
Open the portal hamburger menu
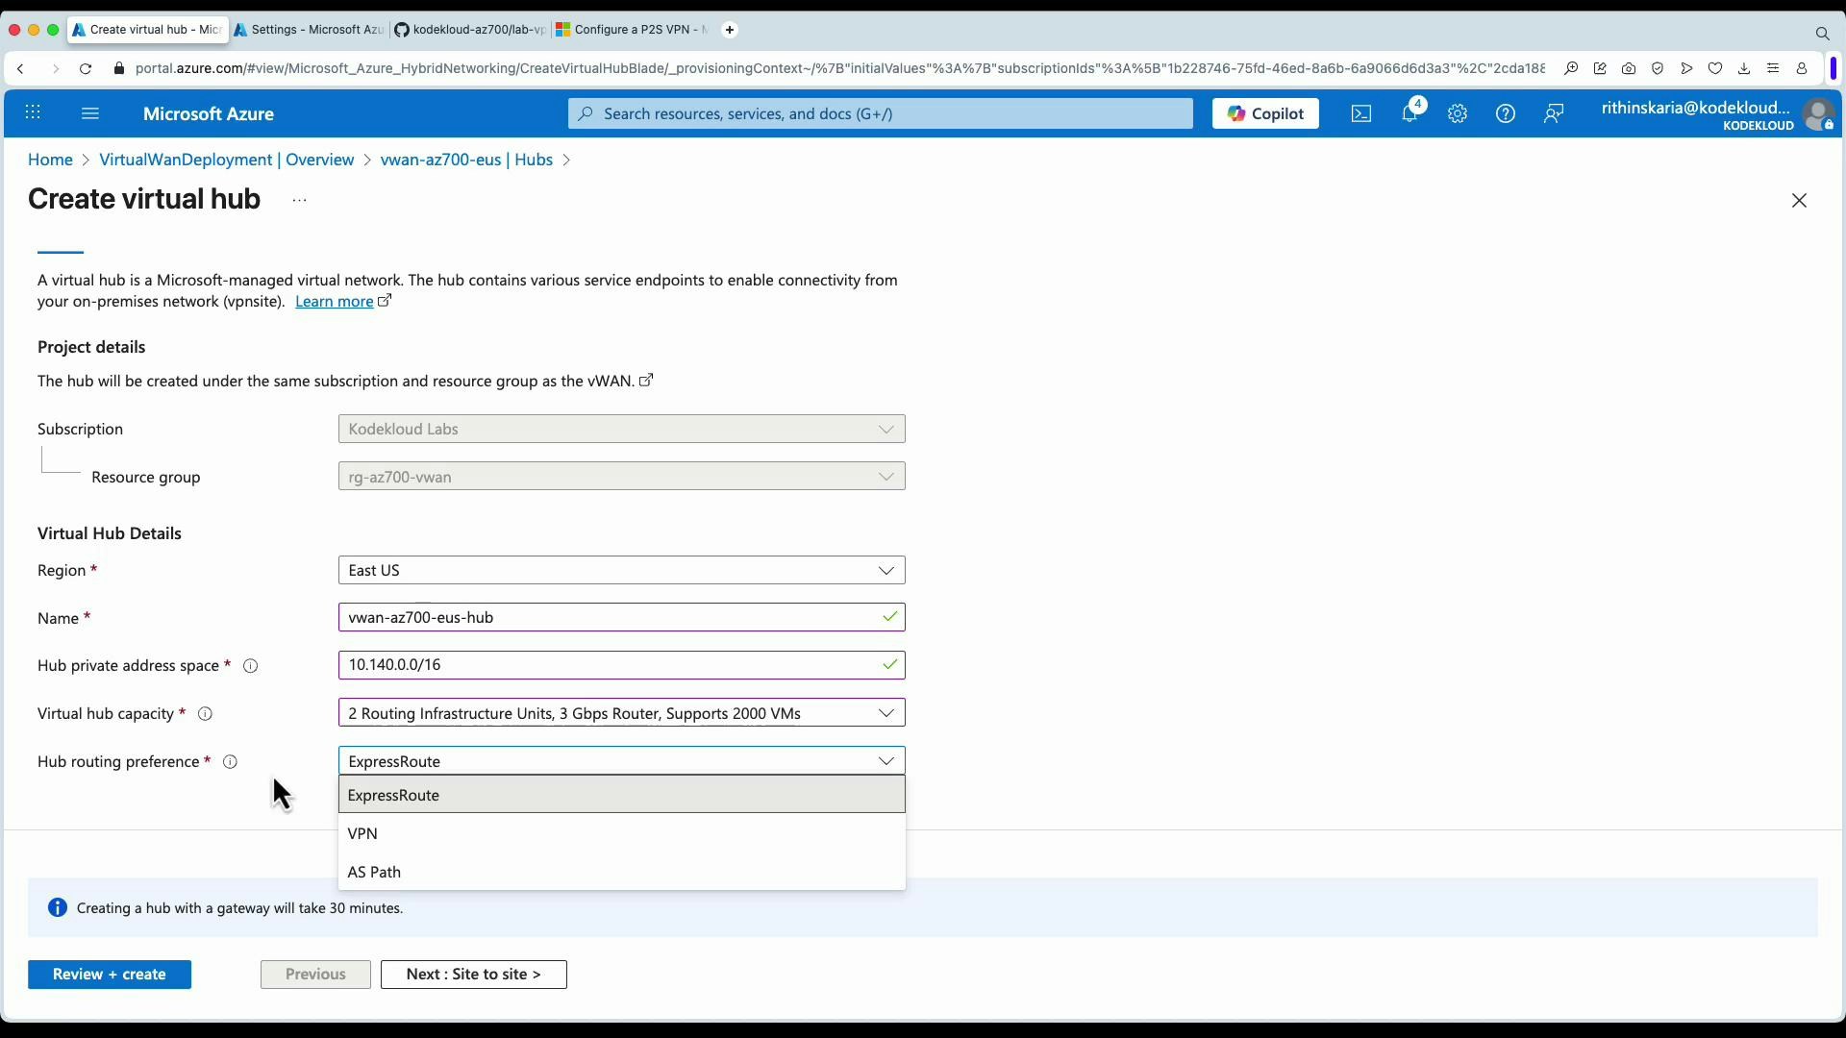[x=90, y=113]
